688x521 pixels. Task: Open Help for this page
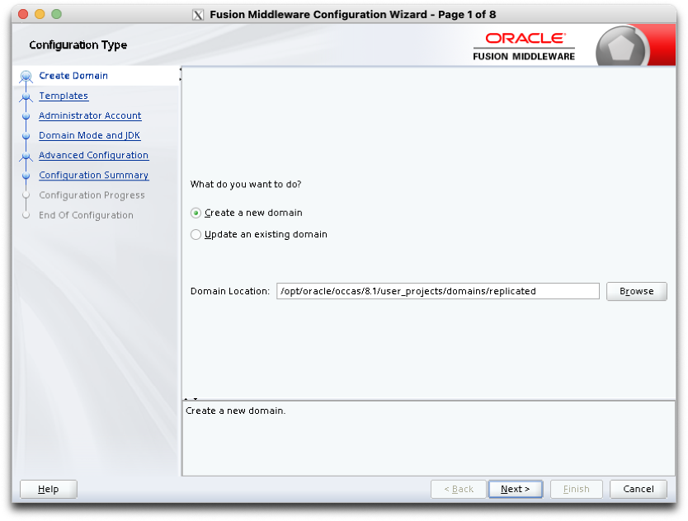coord(48,489)
